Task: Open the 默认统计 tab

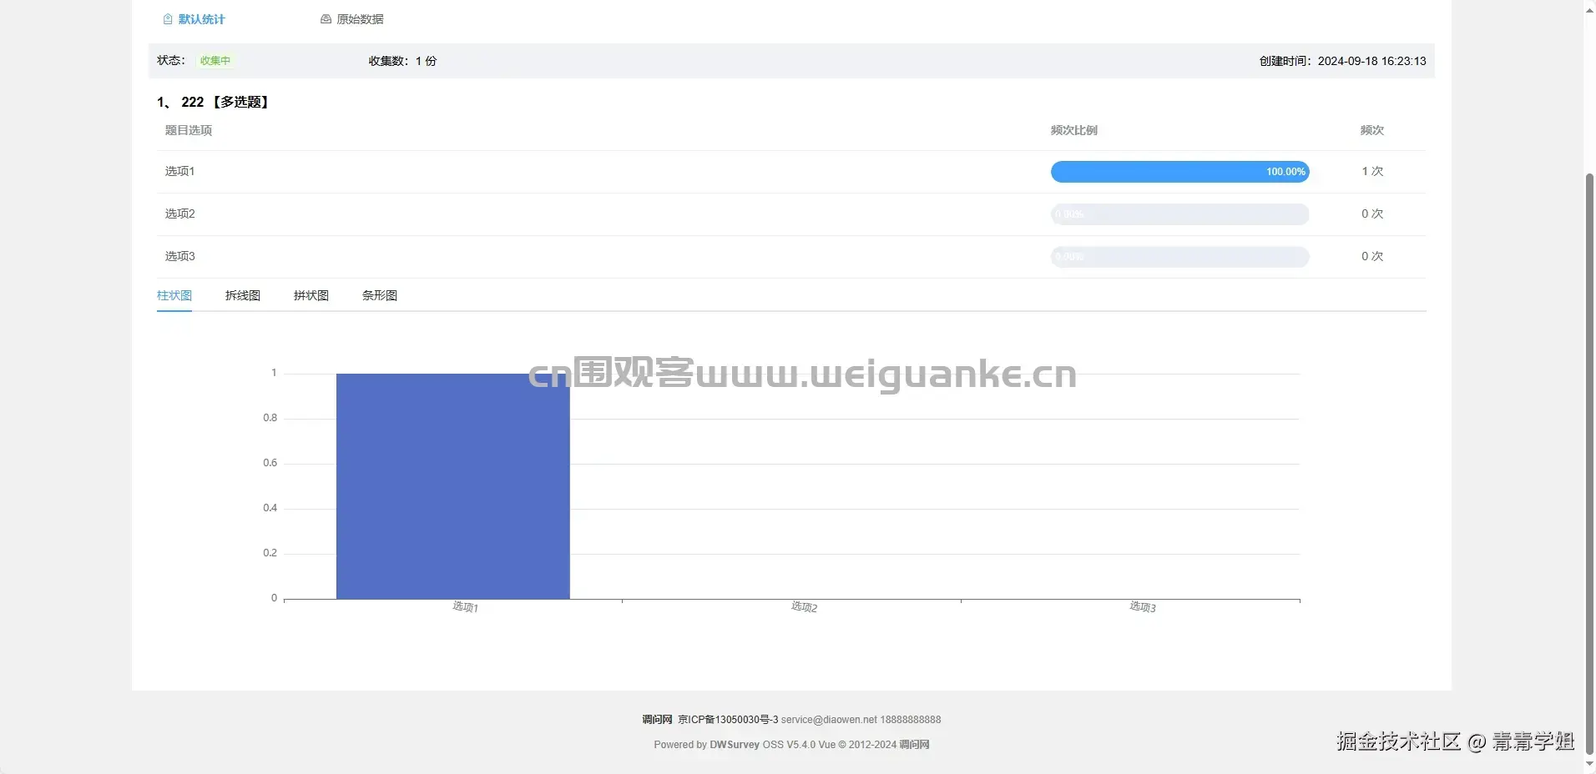Action: click(x=194, y=19)
